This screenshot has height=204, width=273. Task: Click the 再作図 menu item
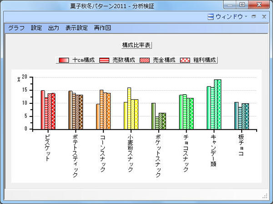tap(102, 28)
